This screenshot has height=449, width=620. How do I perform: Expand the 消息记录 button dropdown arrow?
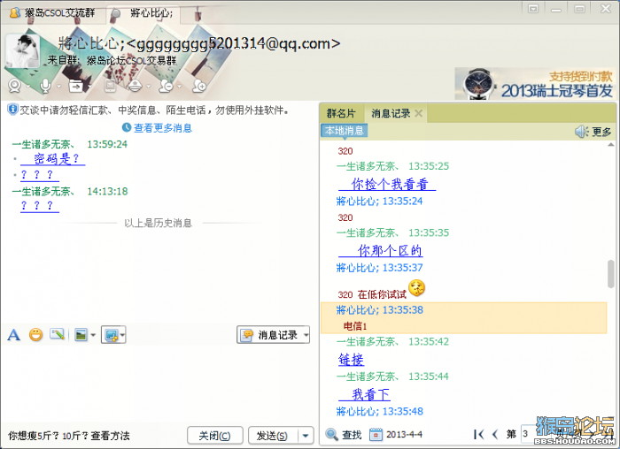(x=306, y=335)
